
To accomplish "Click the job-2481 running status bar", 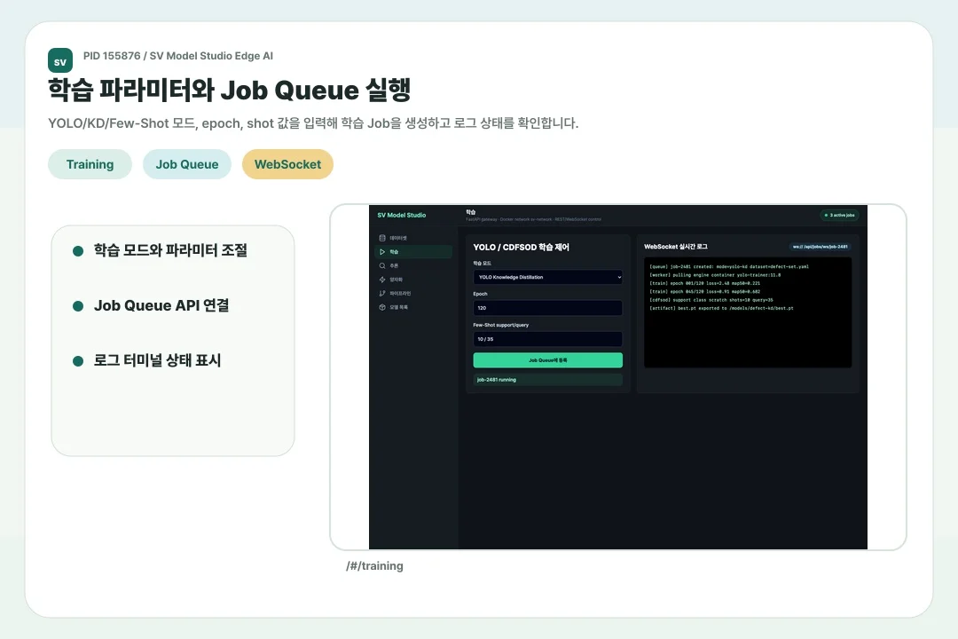I will coord(547,380).
